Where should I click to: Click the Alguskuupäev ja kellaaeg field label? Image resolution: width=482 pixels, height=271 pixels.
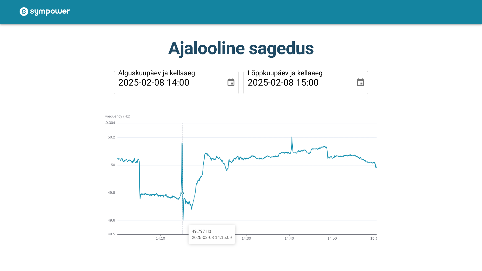click(156, 73)
